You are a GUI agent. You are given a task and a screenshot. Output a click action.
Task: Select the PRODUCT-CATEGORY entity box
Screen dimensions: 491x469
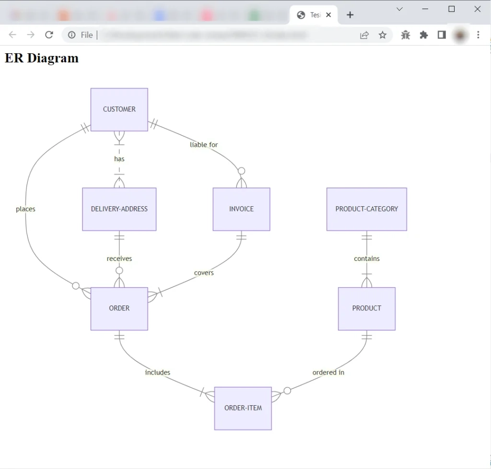click(367, 209)
